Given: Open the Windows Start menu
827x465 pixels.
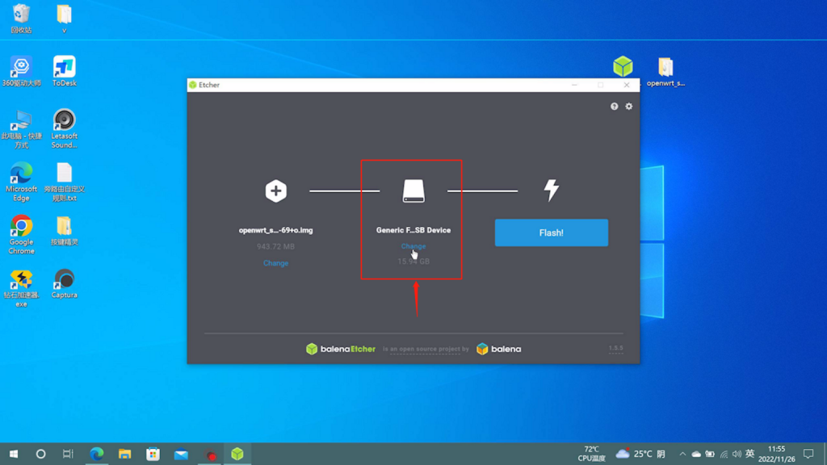Looking at the screenshot, I should click(x=14, y=454).
